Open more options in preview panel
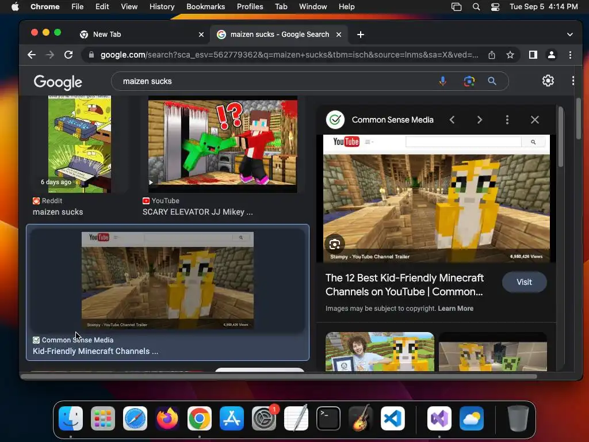Image resolution: width=589 pixels, height=442 pixels. pos(507,120)
